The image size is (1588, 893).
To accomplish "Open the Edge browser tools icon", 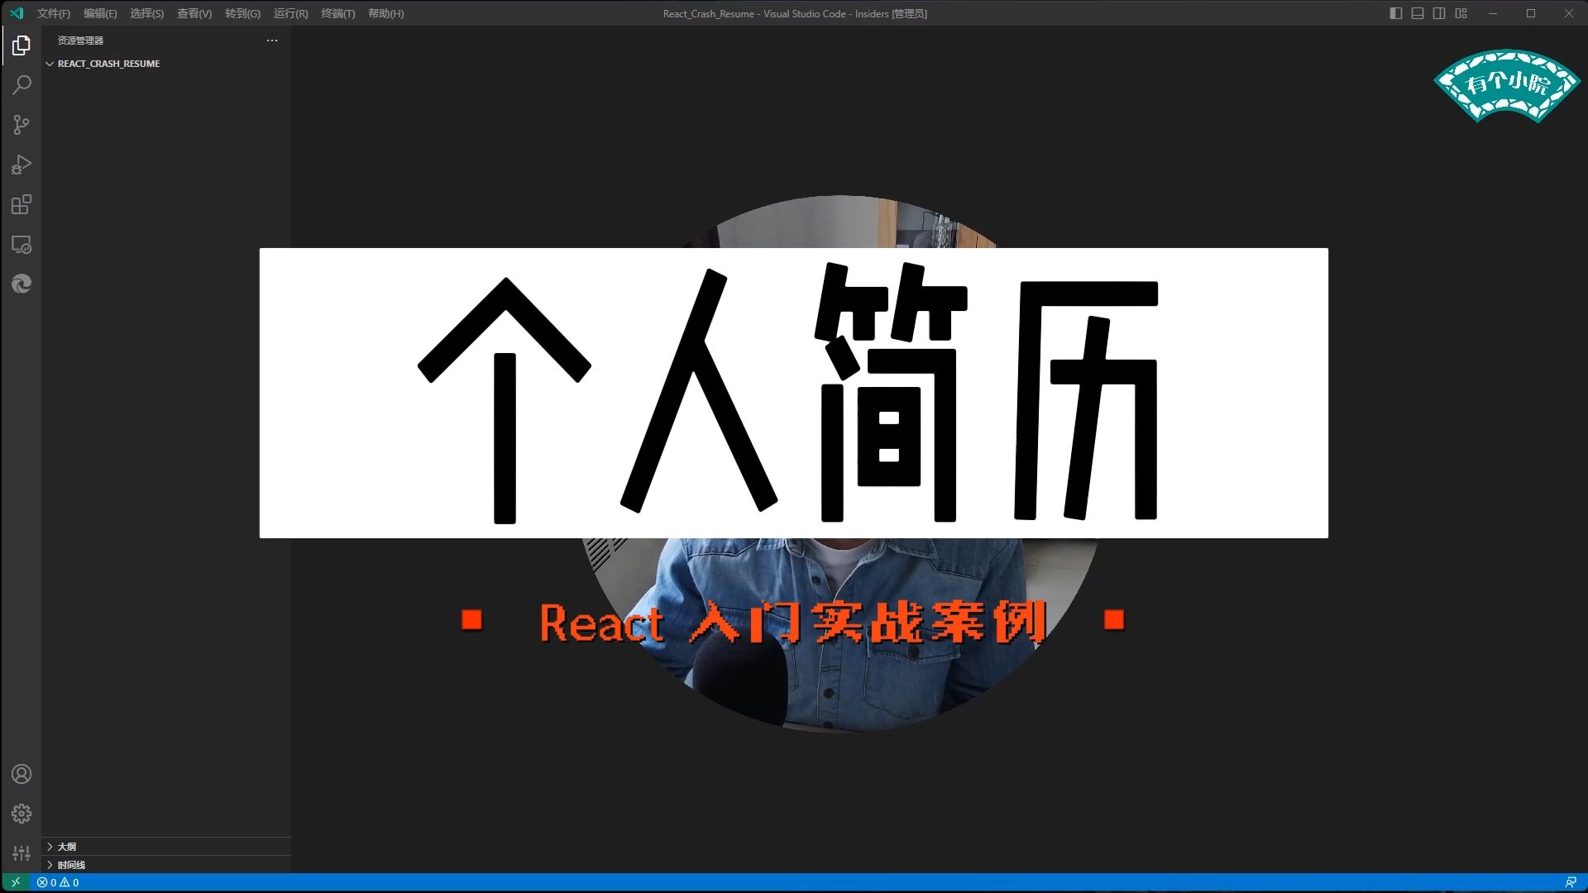I will tap(22, 284).
